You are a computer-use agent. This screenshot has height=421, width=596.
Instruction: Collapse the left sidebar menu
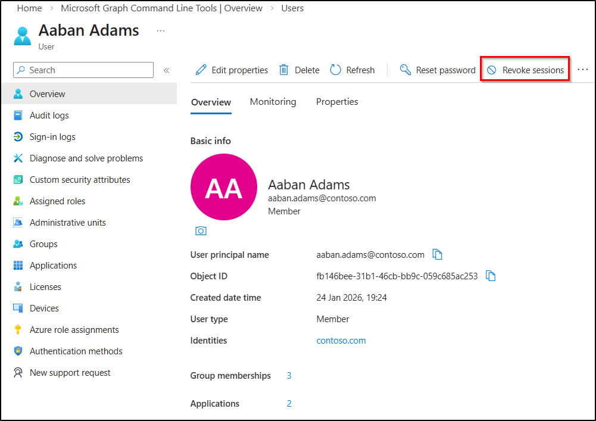167,70
